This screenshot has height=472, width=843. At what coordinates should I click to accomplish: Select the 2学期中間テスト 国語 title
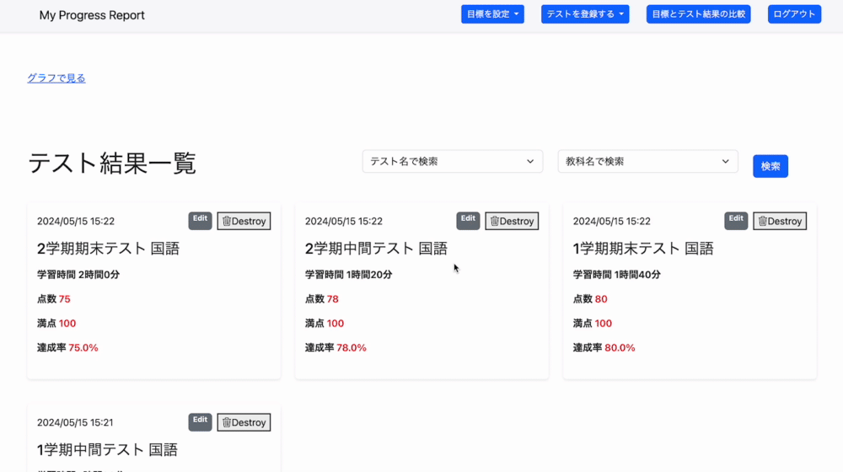[376, 249]
